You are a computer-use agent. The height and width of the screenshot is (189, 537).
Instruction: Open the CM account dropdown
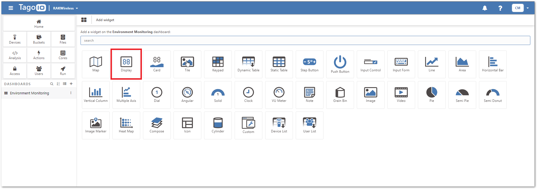coord(520,8)
